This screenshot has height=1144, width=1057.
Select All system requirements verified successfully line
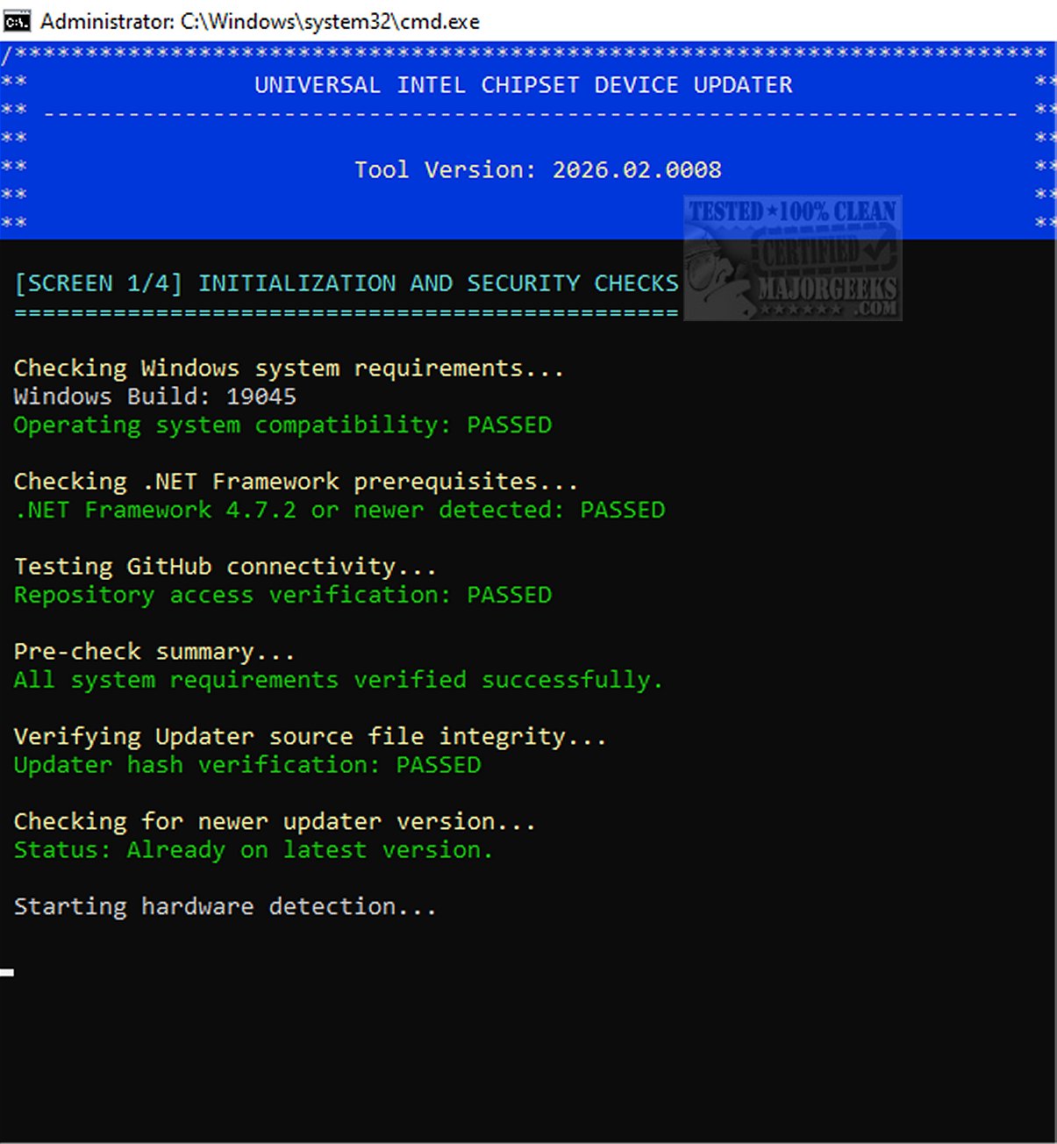(339, 680)
